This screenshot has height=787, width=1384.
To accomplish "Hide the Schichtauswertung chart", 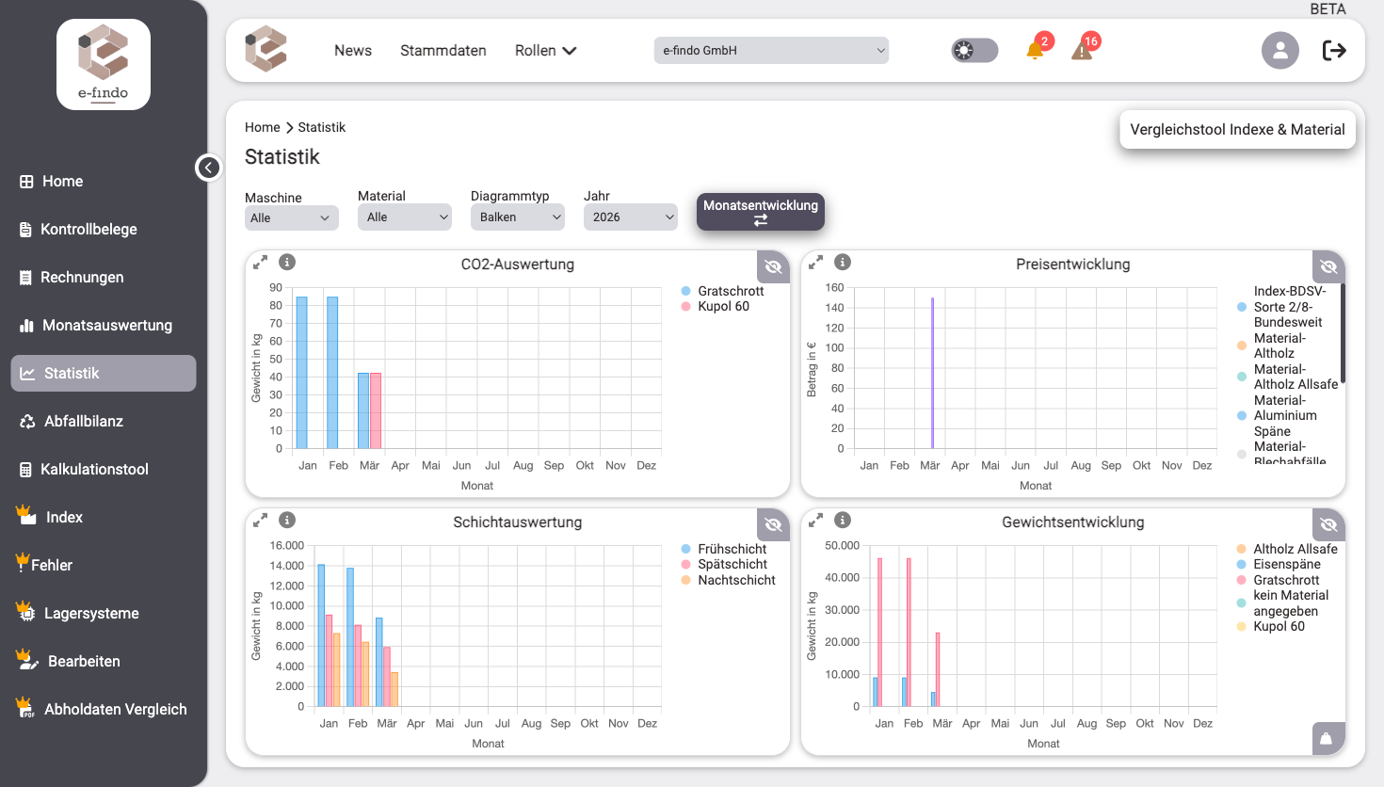I will 773,524.
